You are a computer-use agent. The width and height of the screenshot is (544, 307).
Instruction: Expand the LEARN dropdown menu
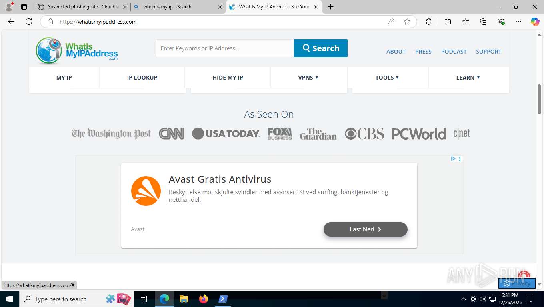coord(468,78)
